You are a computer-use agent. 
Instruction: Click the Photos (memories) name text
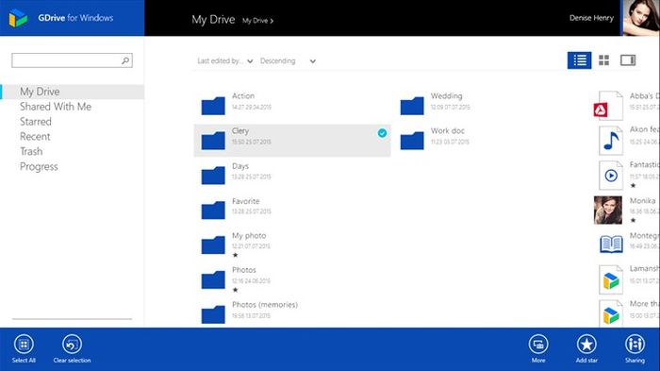pos(265,304)
